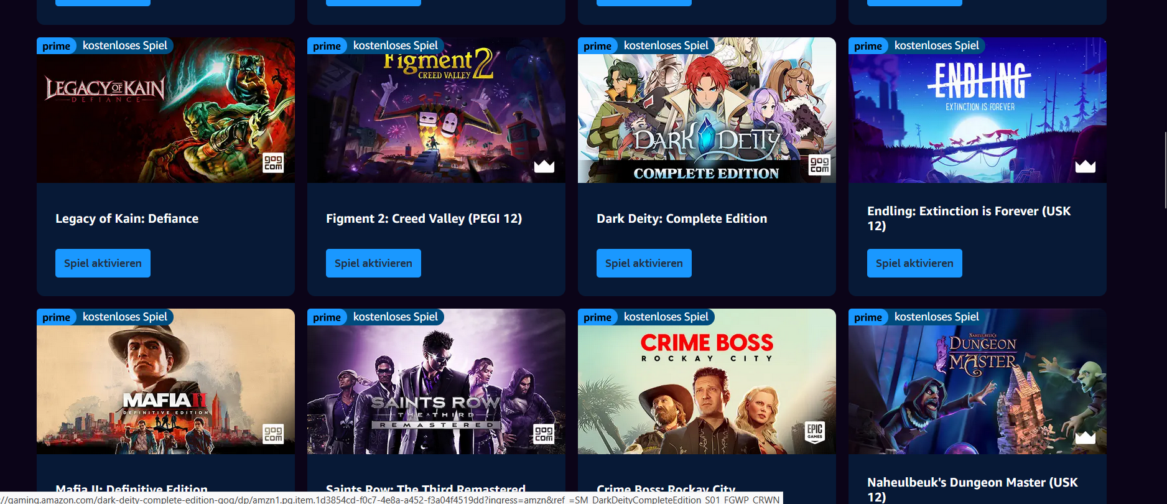Click Spiel aktivieren under Figment 2
The image size is (1167, 504).
(x=373, y=263)
